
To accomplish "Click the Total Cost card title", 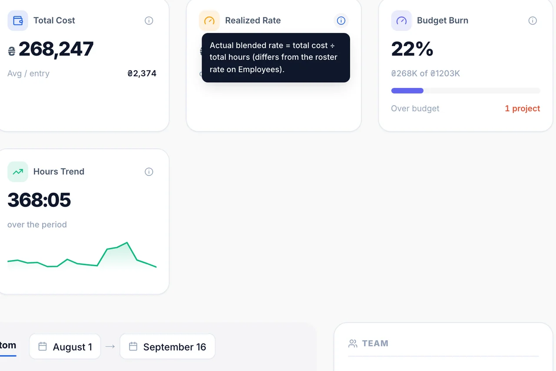I will click(x=54, y=20).
